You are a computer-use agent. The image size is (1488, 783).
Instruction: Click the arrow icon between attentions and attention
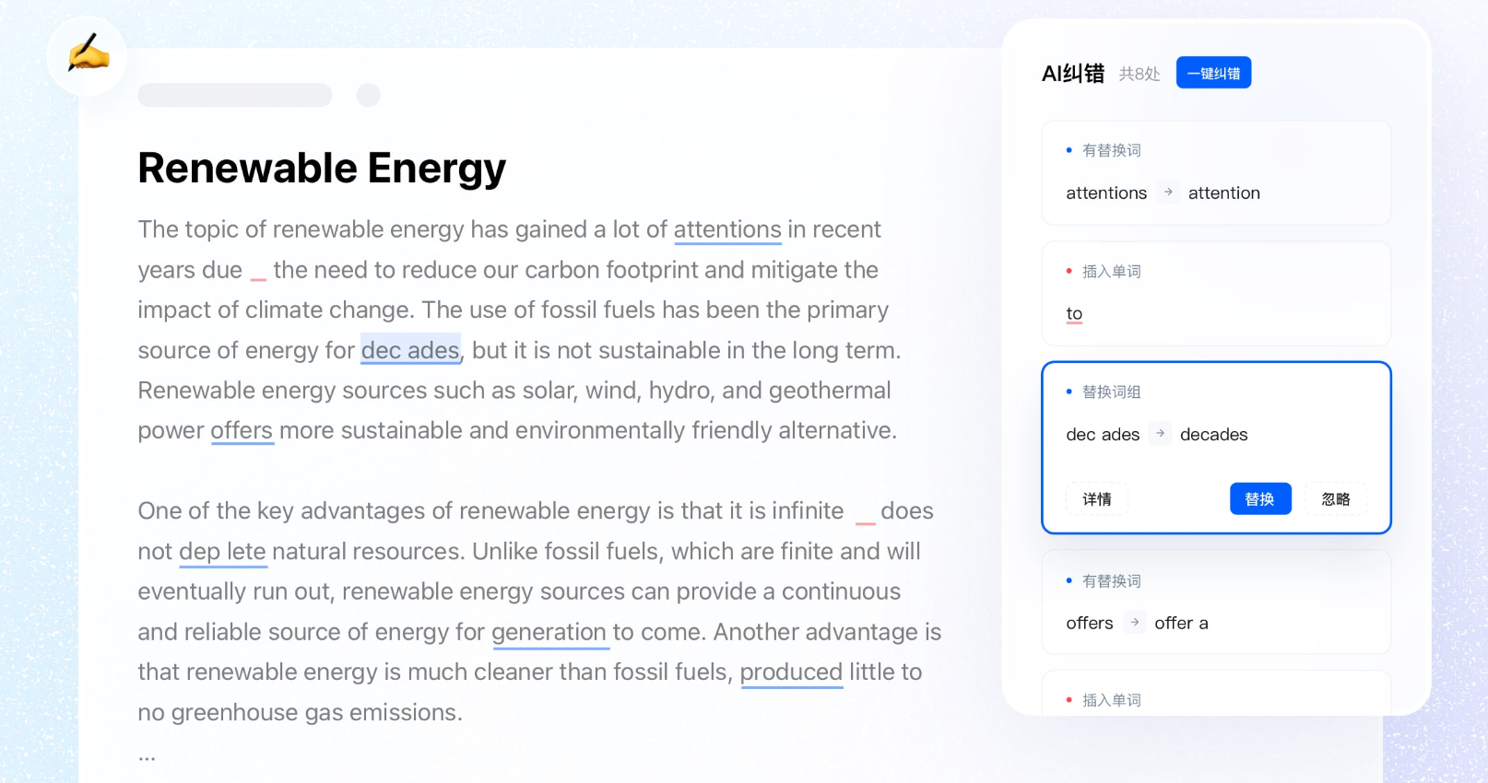click(1168, 193)
